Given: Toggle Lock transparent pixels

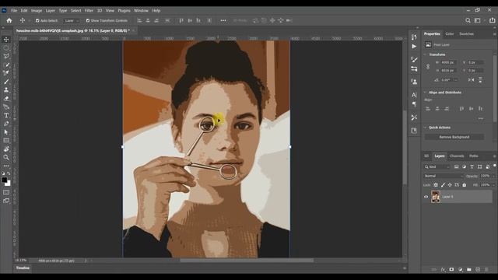Looking at the screenshot, I should click(436, 185).
